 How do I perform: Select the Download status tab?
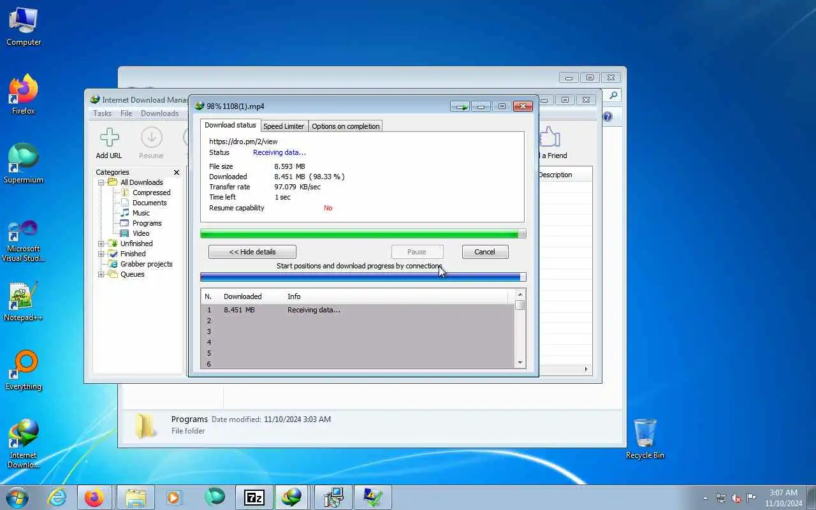click(230, 125)
